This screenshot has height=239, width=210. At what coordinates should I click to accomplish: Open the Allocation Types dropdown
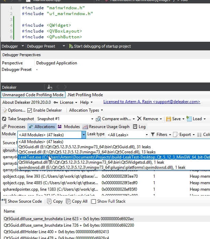[86, 110]
